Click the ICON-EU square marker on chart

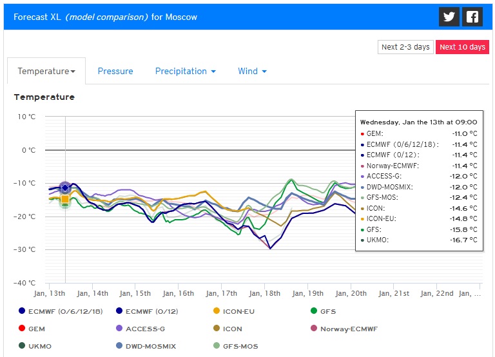[x=65, y=199]
